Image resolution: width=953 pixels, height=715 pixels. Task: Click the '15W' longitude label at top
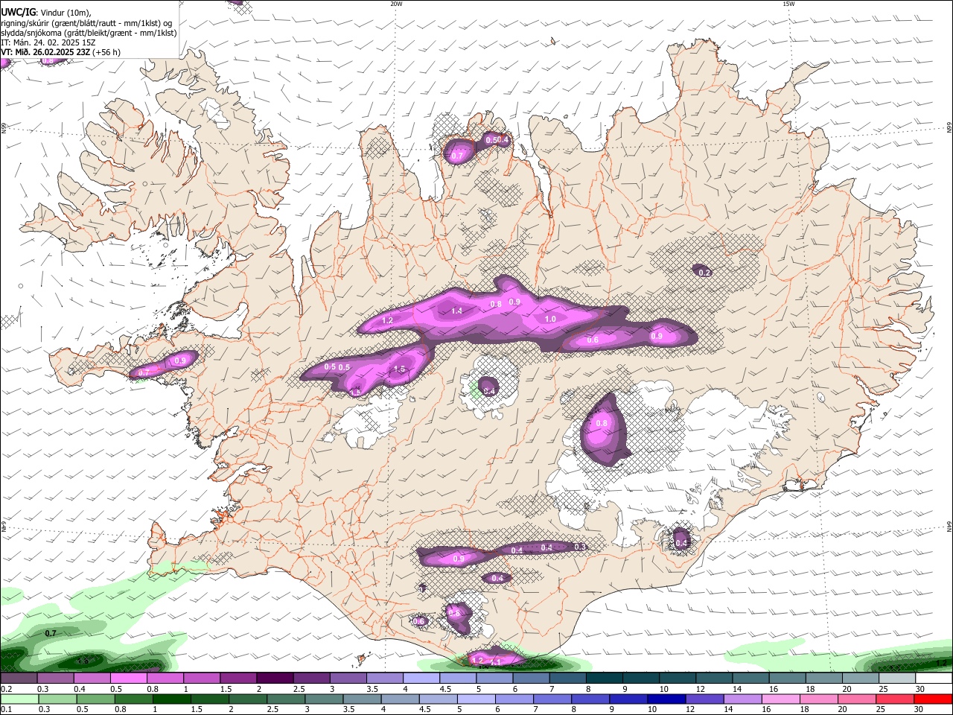tap(788, 4)
